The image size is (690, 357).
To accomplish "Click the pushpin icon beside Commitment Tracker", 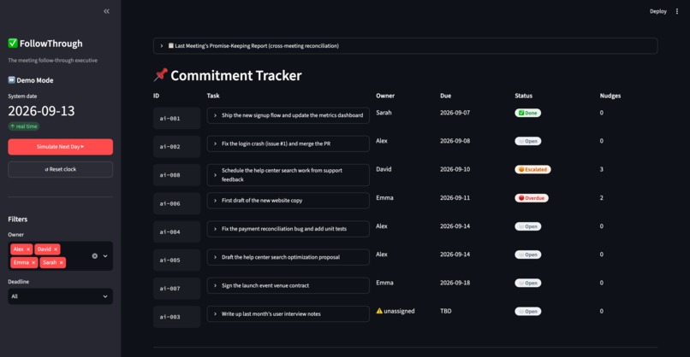I will [x=161, y=74].
